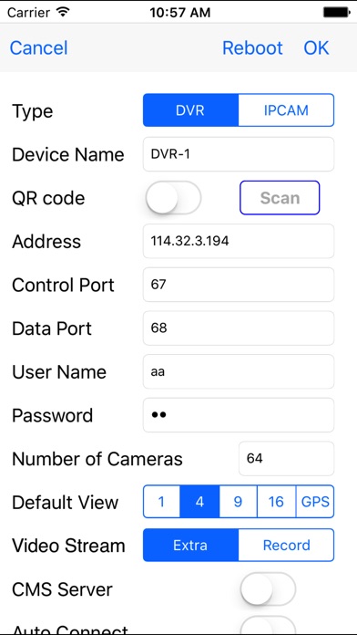Switch Video Stream to Record
The height and width of the screenshot is (635, 357).
(286, 545)
